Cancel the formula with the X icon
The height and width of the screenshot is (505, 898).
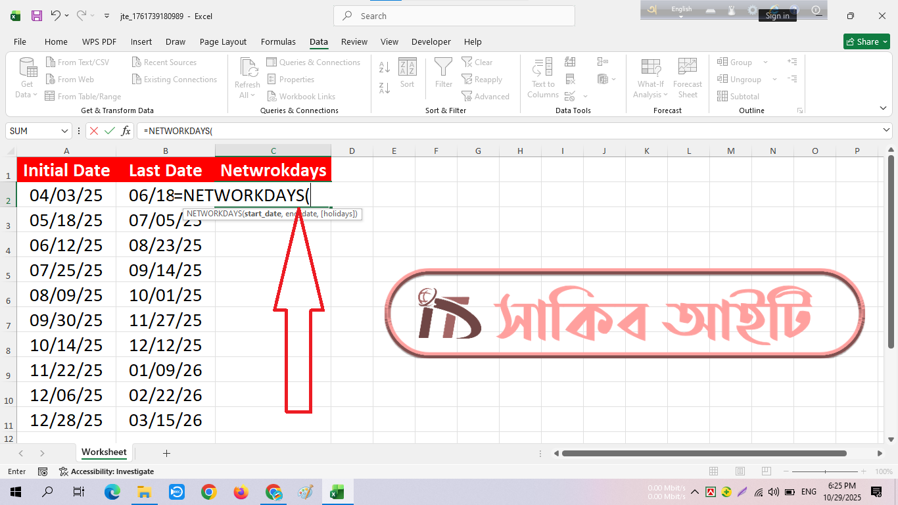tap(94, 131)
